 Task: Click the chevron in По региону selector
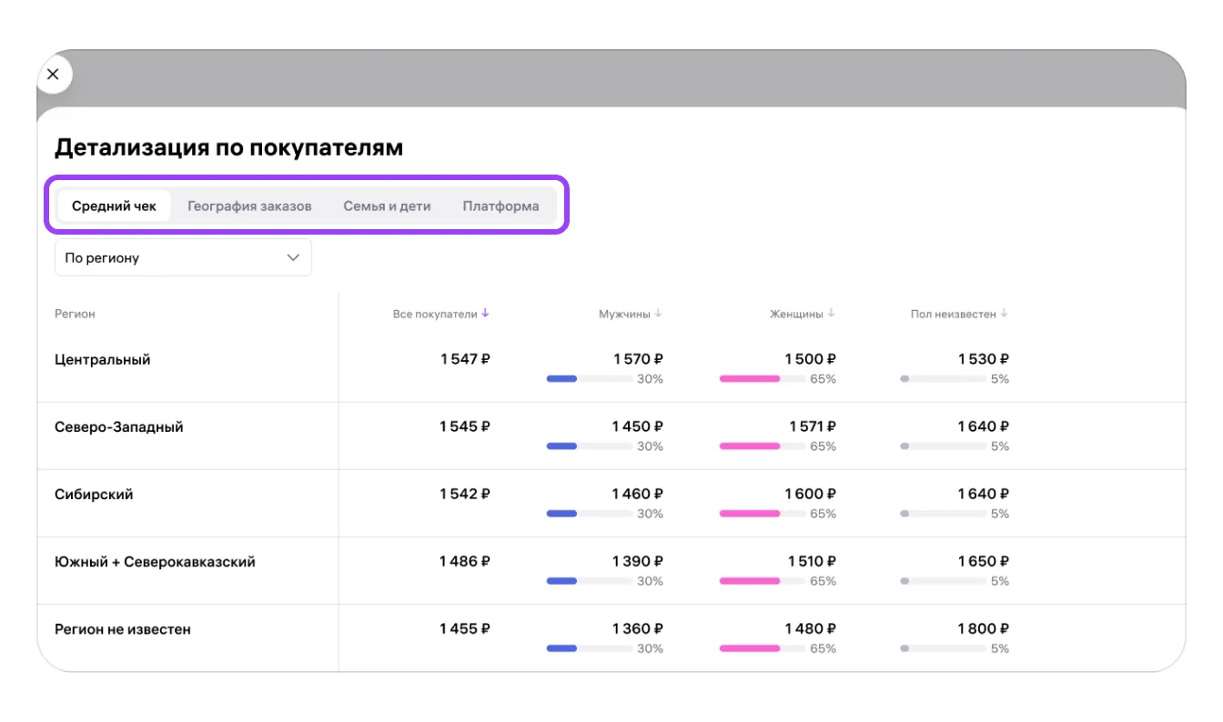[x=293, y=258]
